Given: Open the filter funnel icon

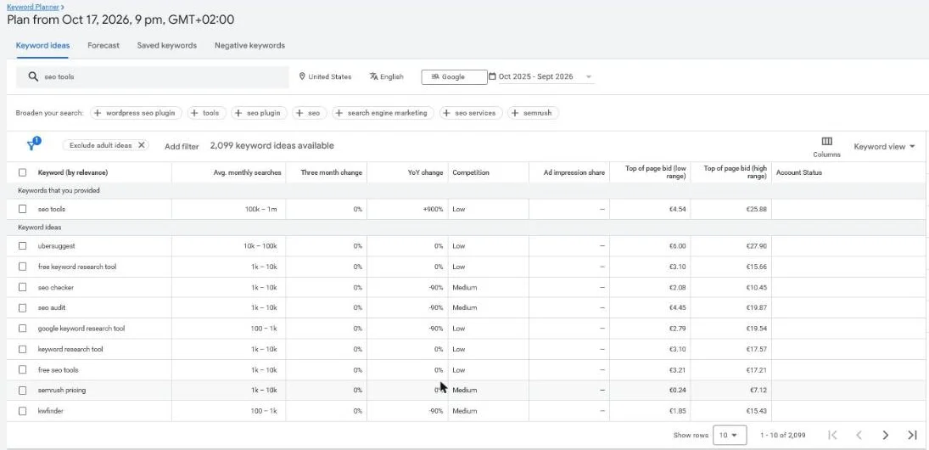Looking at the screenshot, I should pyautogui.click(x=32, y=144).
